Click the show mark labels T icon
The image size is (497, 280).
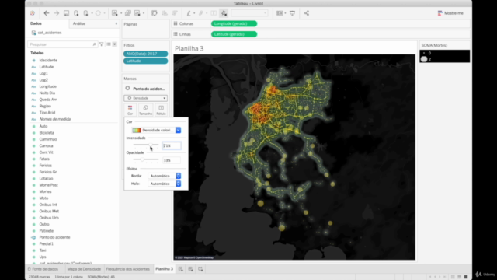[x=214, y=13]
